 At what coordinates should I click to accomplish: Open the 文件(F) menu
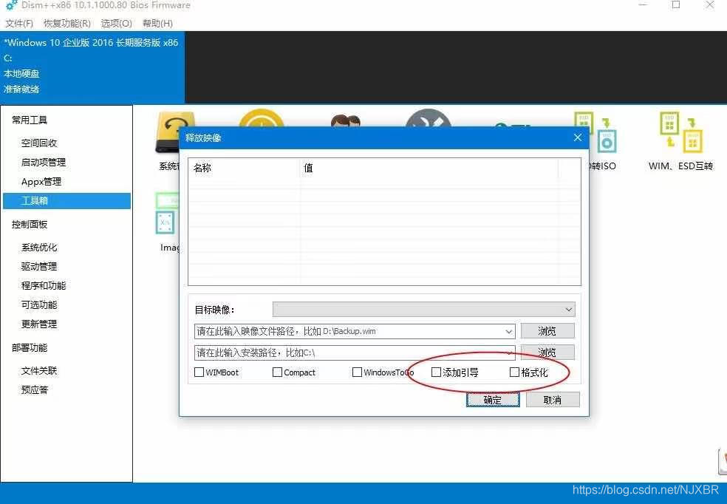19,23
